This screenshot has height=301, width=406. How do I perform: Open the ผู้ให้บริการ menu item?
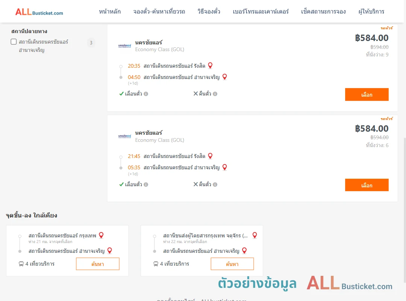(371, 12)
